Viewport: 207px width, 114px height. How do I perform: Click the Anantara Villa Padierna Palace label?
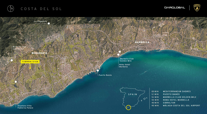(x=25, y=107)
